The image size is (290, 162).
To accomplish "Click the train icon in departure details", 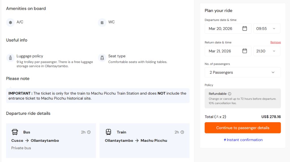I will [108, 132].
